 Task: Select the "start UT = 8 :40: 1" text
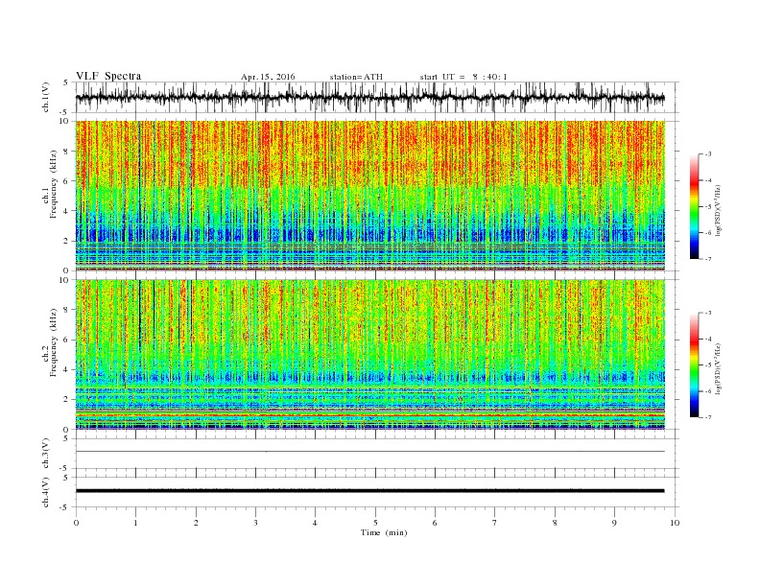point(463,77)
